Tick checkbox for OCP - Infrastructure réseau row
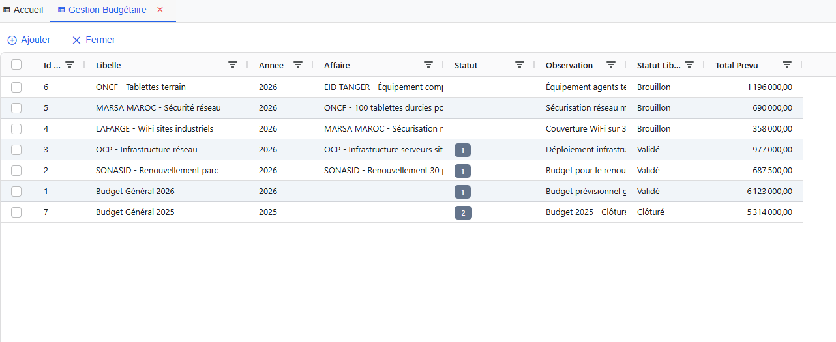Viewport: 836px width, 342px height. 16,150
